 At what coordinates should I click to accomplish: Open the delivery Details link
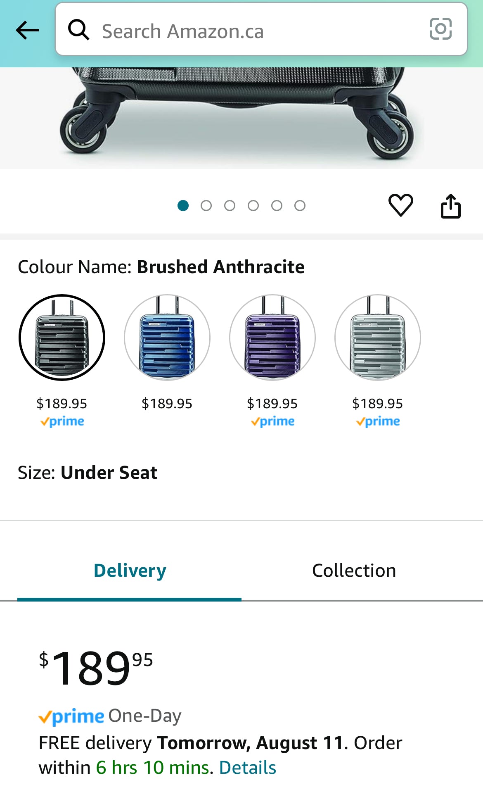(247, 768)
